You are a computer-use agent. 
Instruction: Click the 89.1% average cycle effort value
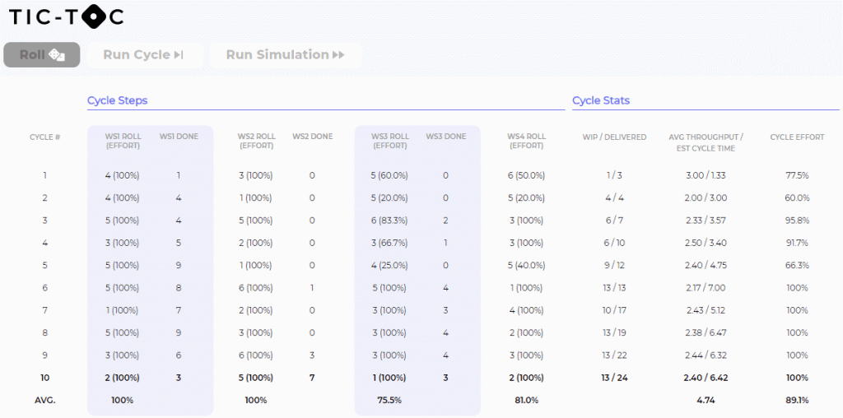(x=797, y=400)
